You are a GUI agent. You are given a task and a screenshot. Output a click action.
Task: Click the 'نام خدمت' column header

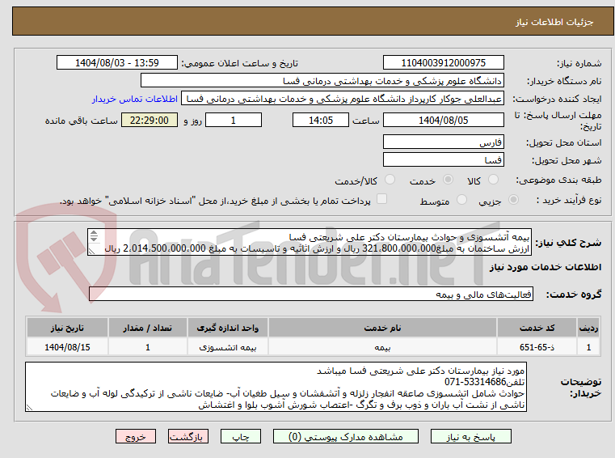coord(382,328)
